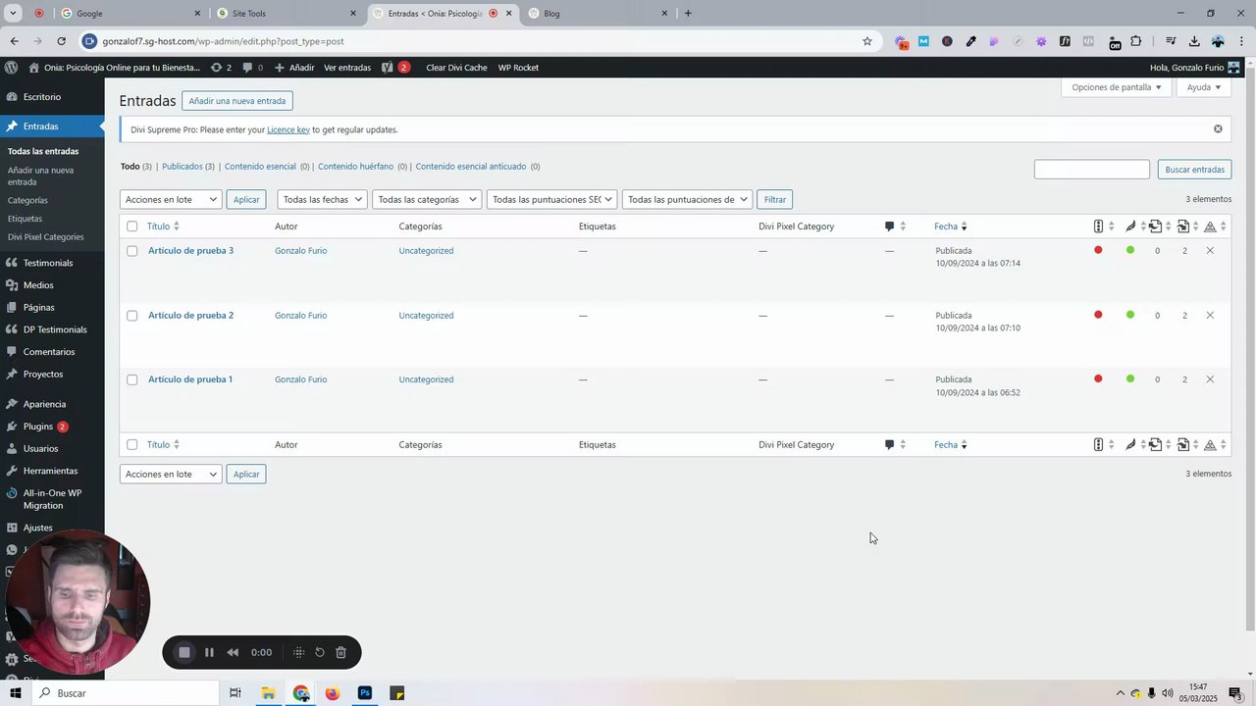Pause the screen recording
The height and width of the screenshot is (706, 1256).
209,652
